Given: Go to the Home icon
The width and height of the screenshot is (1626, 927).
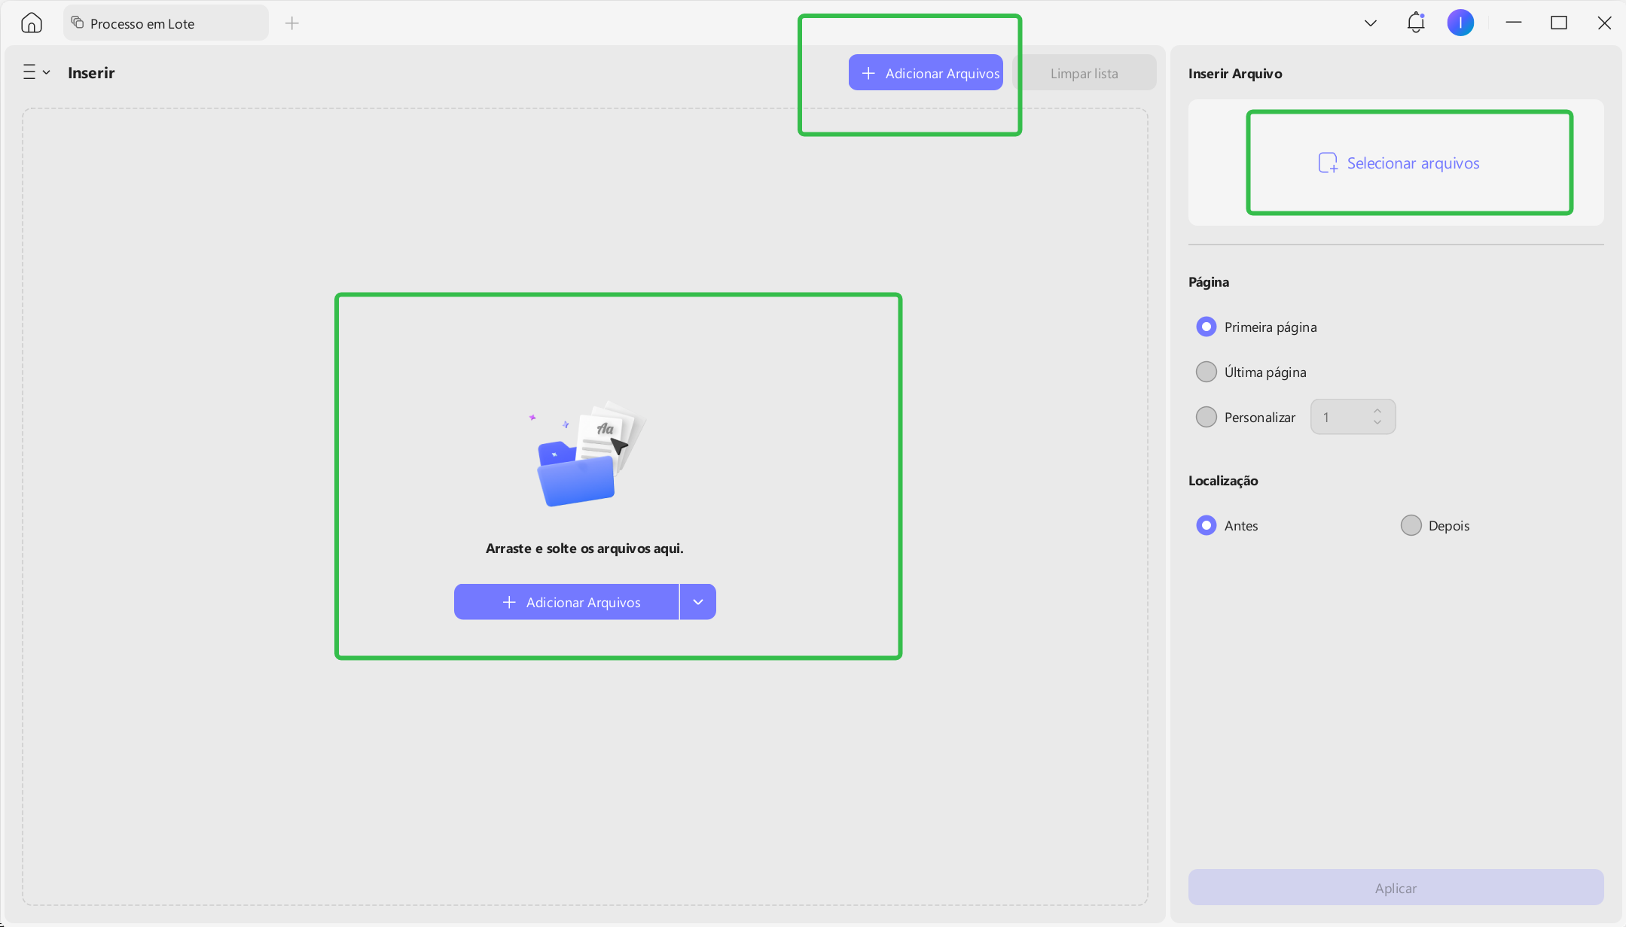Looking at the screenshot, I should pyautogui.click(x=31, y=23).
